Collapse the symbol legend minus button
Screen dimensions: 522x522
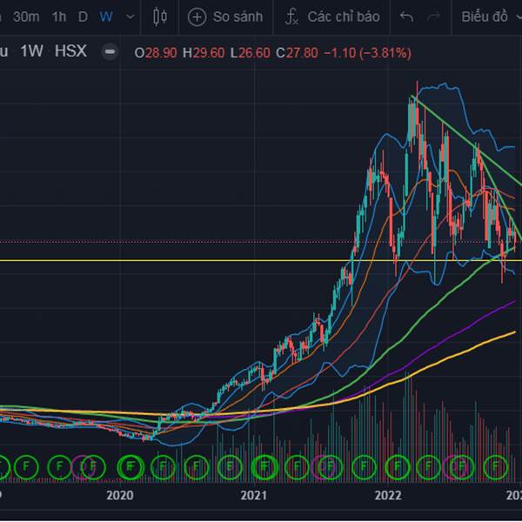coord(110,52)
